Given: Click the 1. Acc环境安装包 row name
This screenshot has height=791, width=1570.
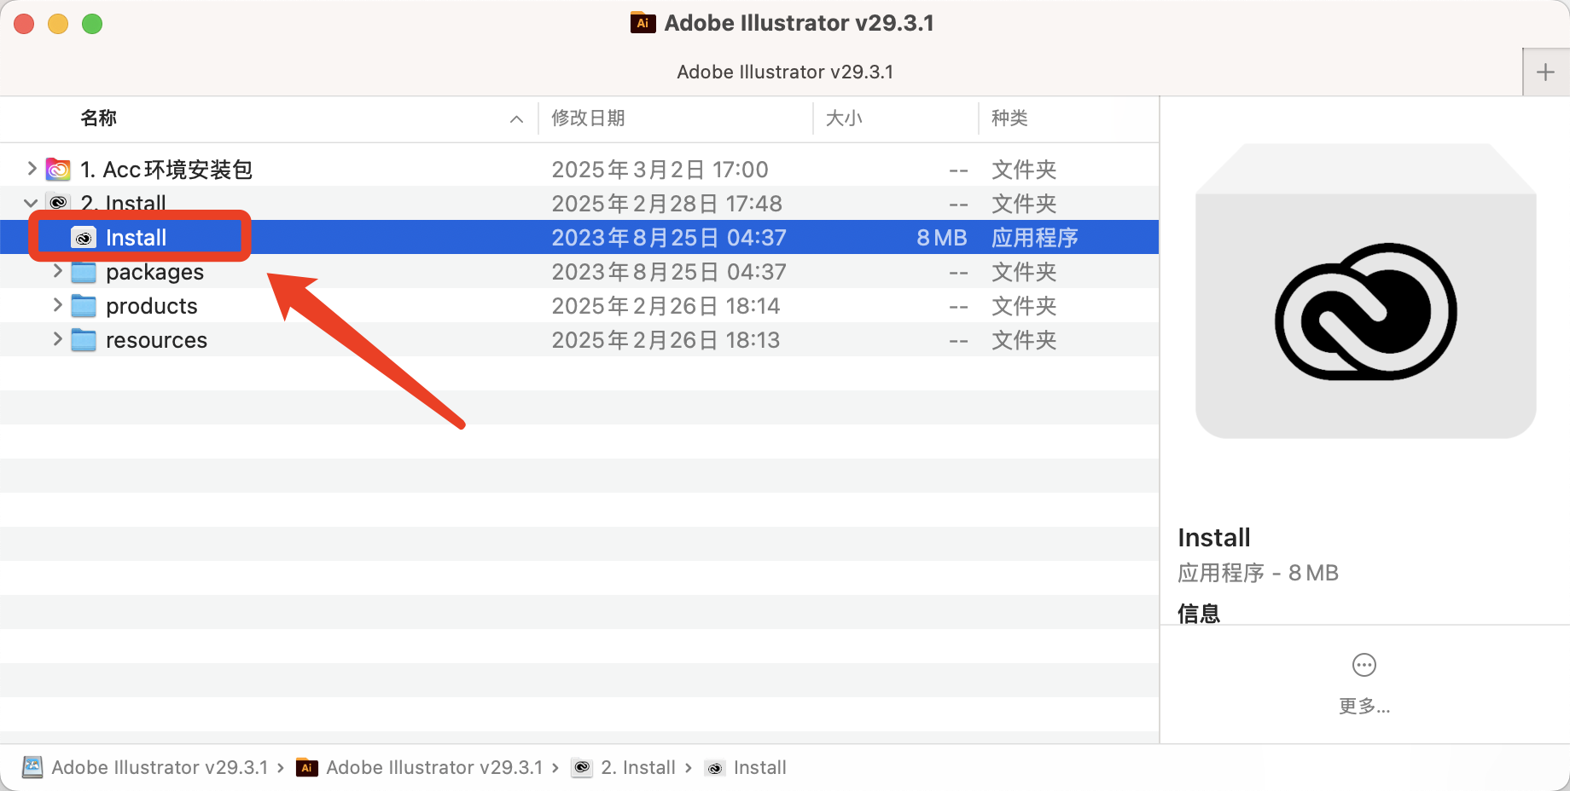Looking at the screenshot, I should point(166,170).
